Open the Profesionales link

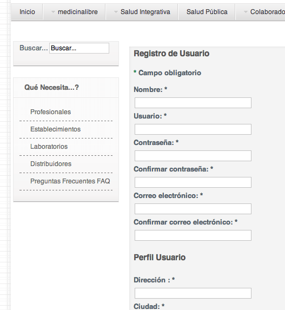click(x=50, y=112)
